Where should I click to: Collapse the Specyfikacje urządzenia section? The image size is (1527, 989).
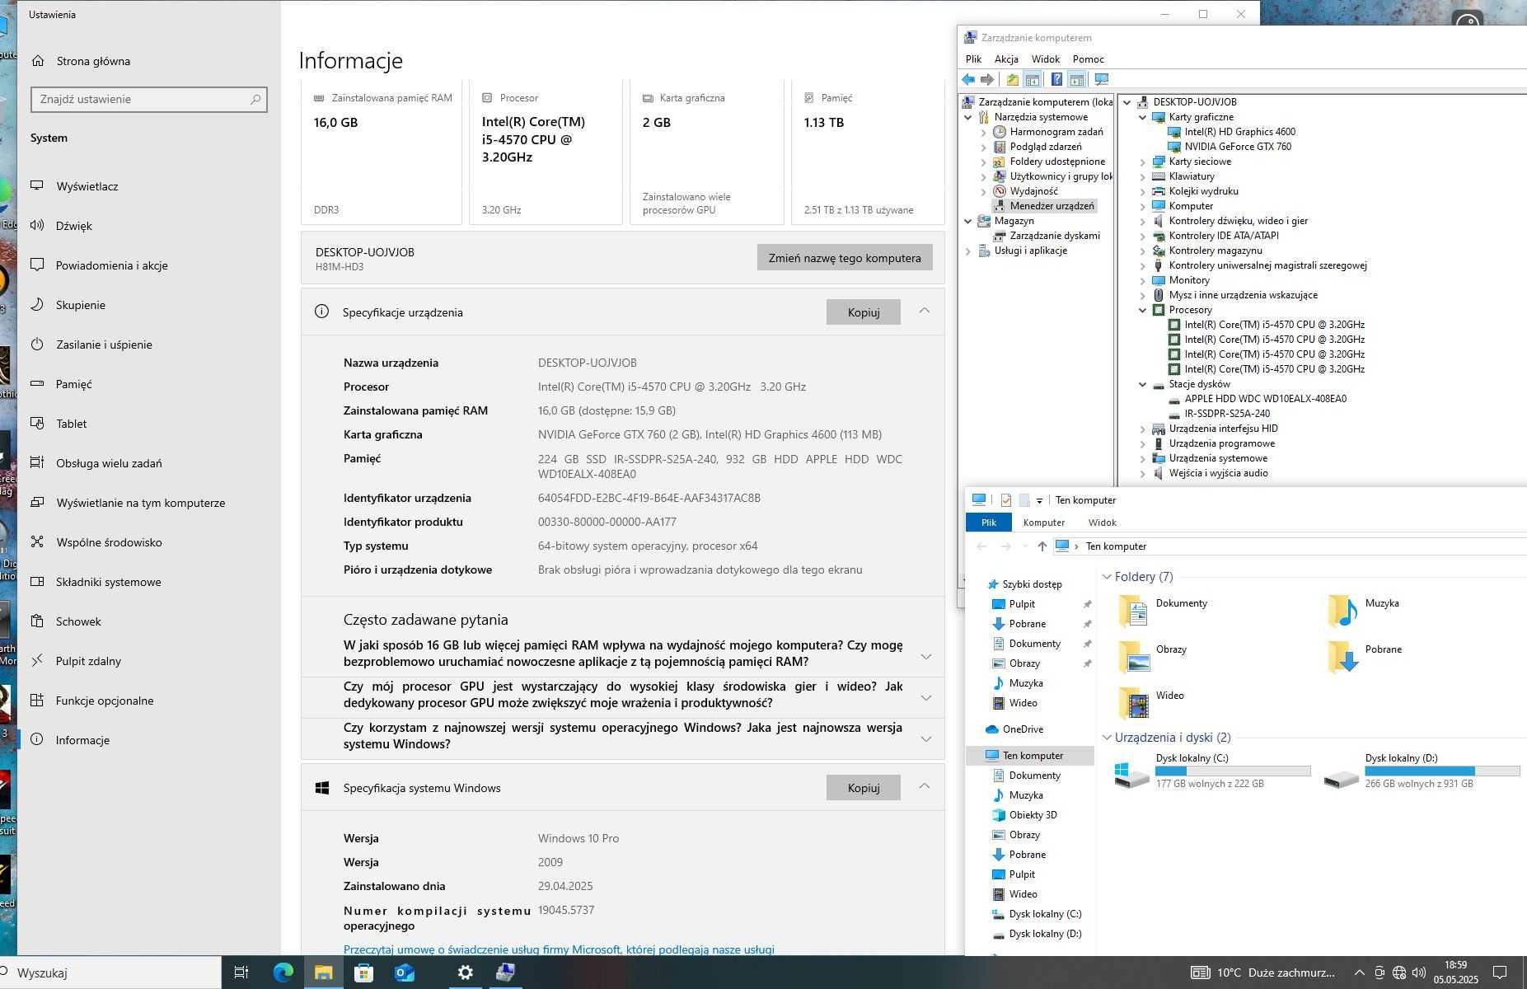click(x=924, y=312)
